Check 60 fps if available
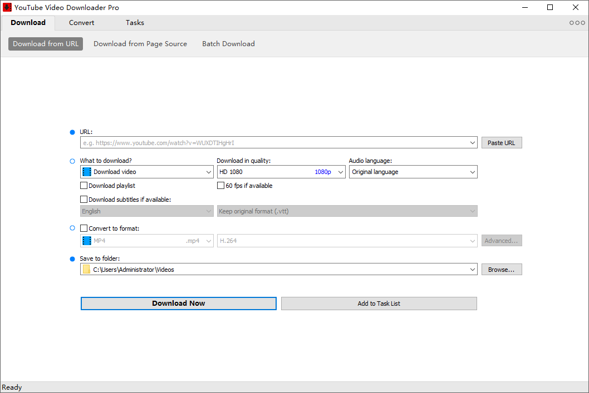This screenshot has width=589, height=393. pos(220,185)
